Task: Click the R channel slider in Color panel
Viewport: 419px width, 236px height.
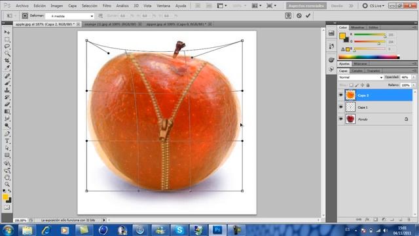Action: (x=370, y=35)
